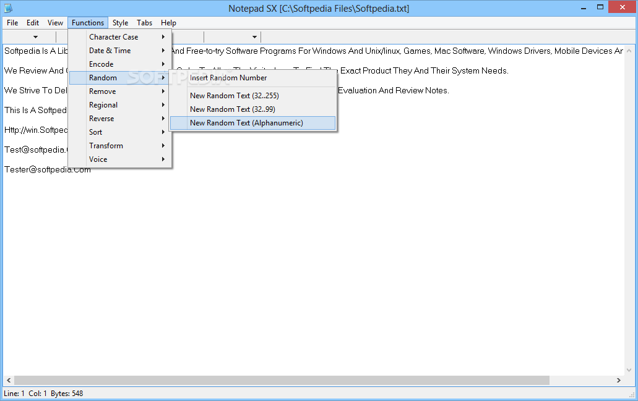Choose New Random Text (32..255)
This screenshot has width=638, height=401.
pyautogui.click(x=252, y=96)
